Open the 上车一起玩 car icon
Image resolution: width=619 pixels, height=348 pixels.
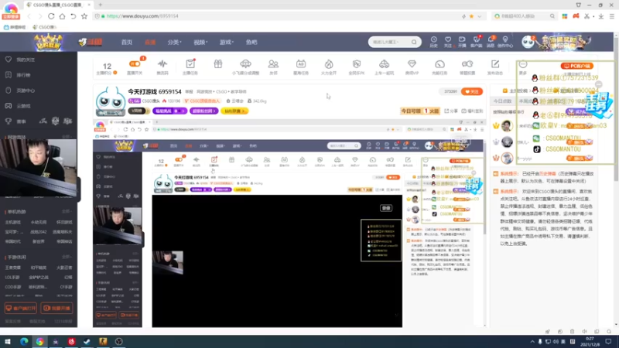[x=384, y=67]
